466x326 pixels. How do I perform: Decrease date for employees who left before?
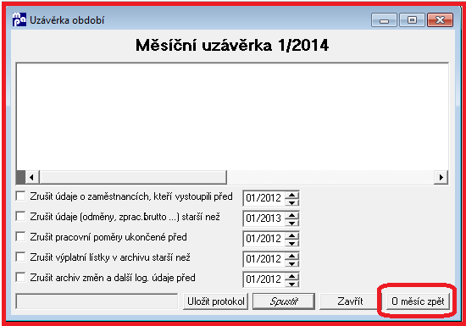pyautogui.click(x=291, y=202)
